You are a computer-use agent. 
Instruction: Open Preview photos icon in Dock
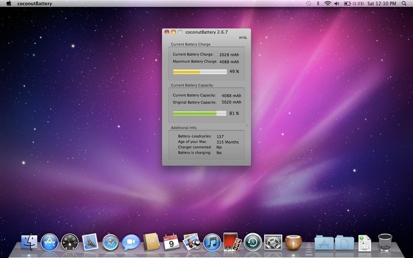point(192,242)
